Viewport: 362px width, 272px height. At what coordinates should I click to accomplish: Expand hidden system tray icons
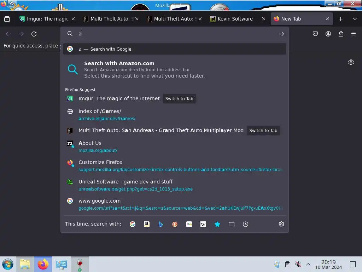[x=308, y=264]
